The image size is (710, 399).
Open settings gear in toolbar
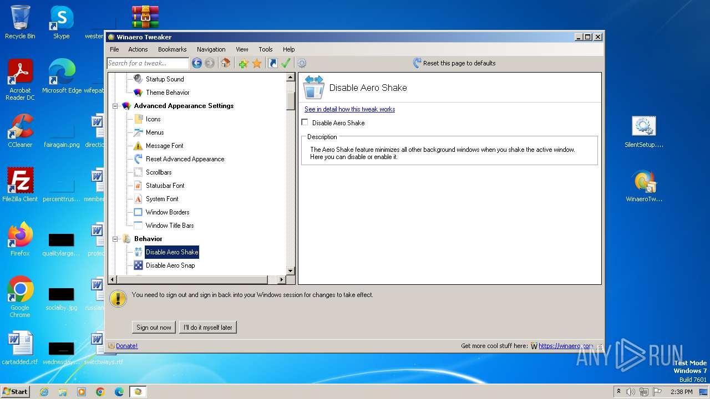point(302,63)
